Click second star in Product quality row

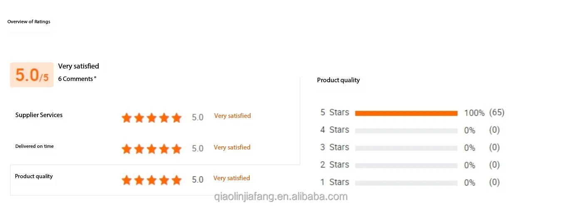[139, 180]
